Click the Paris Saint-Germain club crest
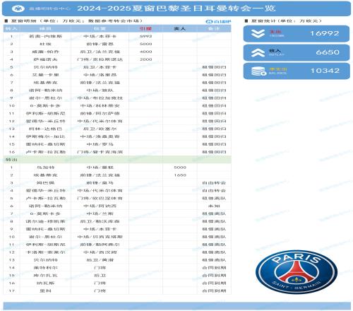353x311 pixels. click(297, 272)
